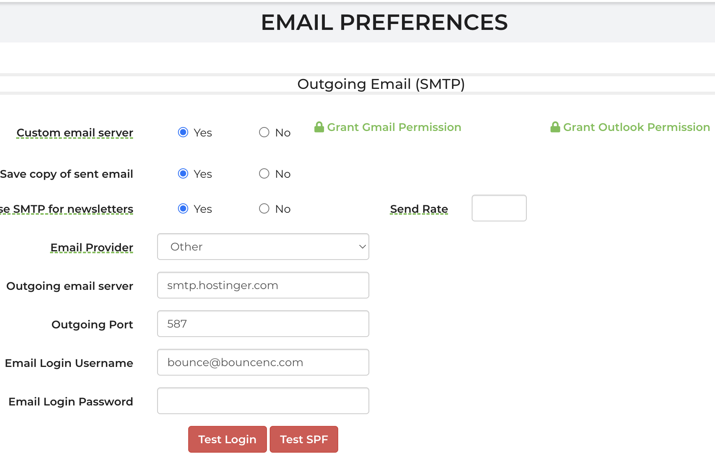Focus the Send Rate input box
Viewport: 715px width, 468px height.
click(x=499, y=208)
